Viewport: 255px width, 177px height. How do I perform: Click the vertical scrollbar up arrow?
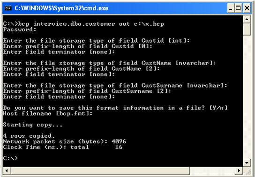tap(247, 20)
